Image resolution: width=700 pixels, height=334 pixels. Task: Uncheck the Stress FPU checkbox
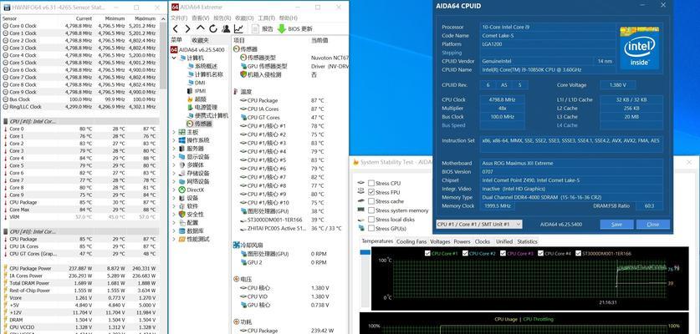click(x=371, y=192)
